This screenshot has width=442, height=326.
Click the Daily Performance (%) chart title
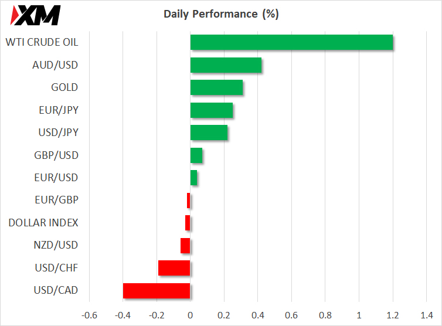221,14
